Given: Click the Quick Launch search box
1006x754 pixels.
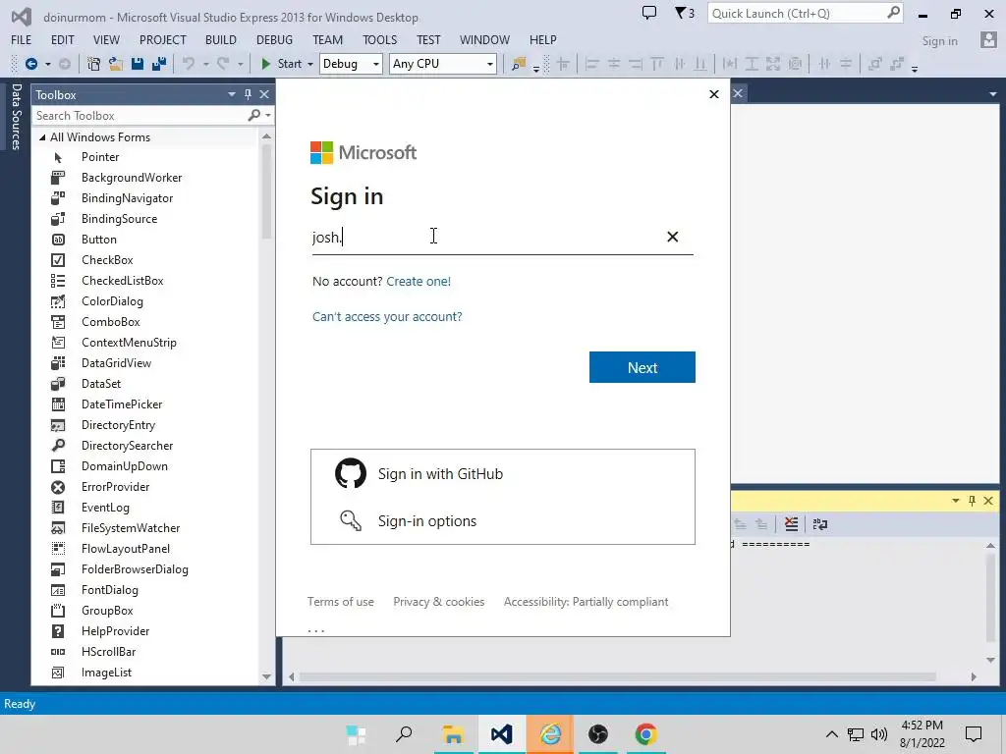Looking at the screenshot, I should [x=806, y=13].
